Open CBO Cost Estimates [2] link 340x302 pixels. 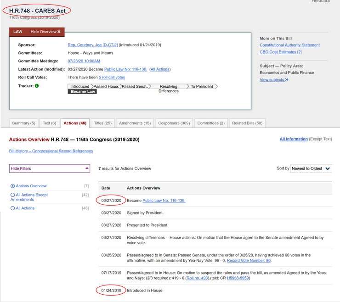point(281,52)
